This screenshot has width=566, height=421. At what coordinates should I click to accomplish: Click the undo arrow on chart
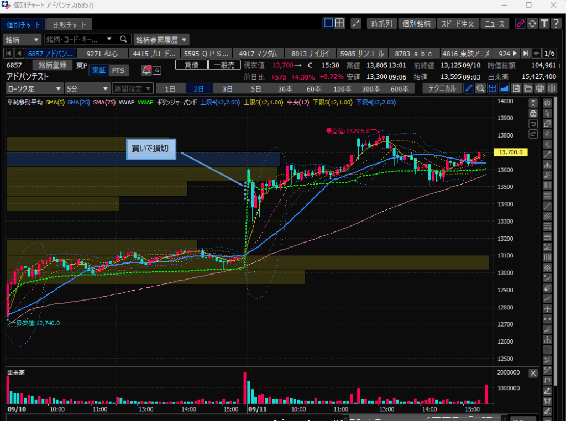point(533,123)
